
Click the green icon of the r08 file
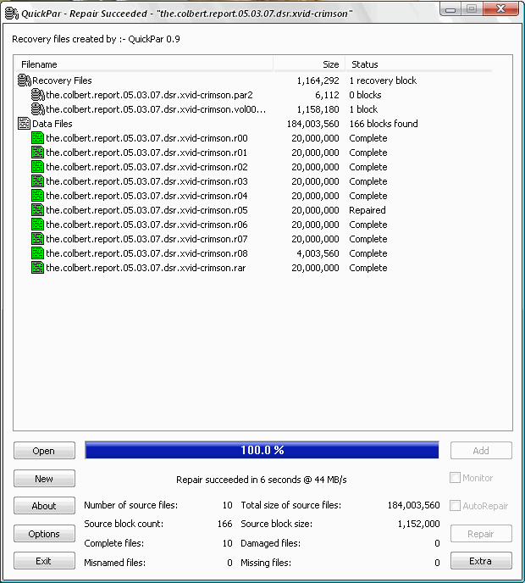[x=37, y=253]
